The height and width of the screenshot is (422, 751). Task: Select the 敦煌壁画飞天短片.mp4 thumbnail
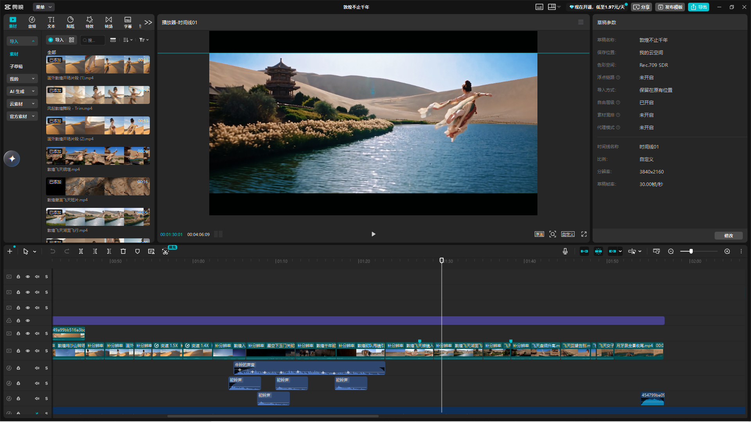pyautogui.click(x=98, y=186)
